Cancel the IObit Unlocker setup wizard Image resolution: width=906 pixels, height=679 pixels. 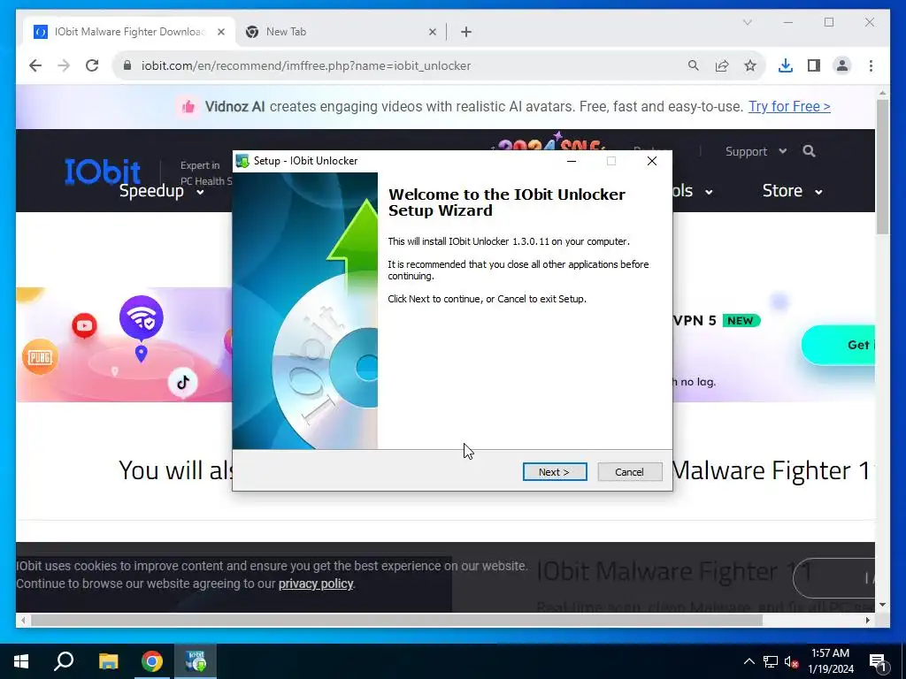tap(629, 472)
